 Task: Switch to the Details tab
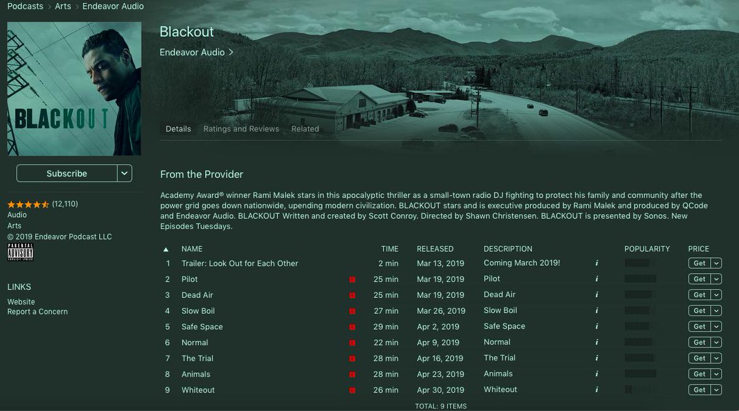(178, 129)
